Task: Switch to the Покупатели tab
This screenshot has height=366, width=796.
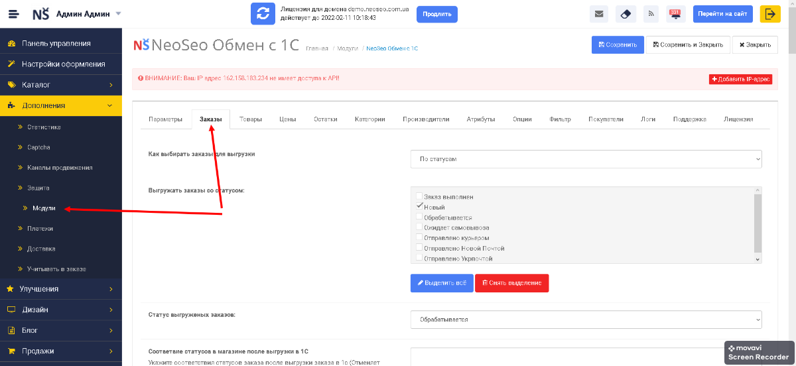Action: 606,119
